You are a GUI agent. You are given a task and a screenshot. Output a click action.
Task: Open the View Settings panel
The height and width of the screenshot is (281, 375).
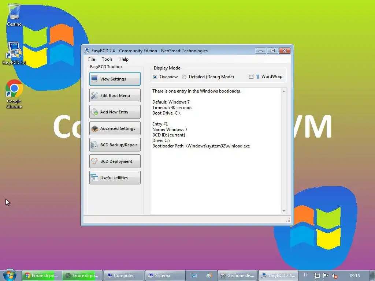[x=115, y=79]
